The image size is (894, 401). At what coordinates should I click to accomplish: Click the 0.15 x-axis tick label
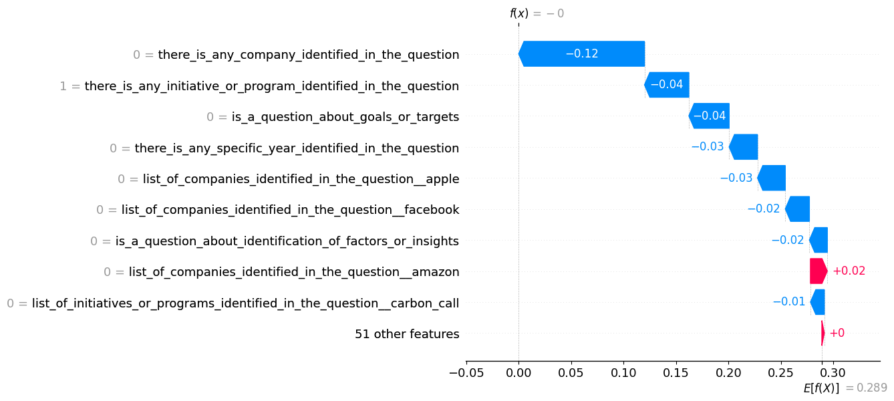point(676,372)
